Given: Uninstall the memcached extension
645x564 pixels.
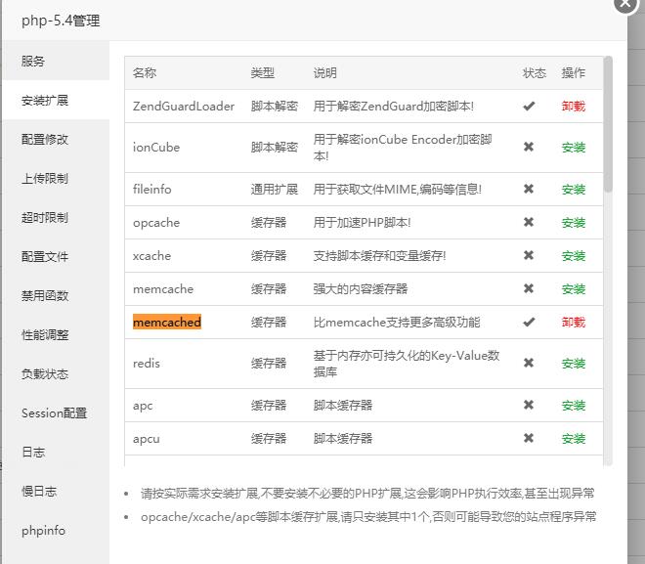Looking at the screenshot, I should tap(574, 323).
